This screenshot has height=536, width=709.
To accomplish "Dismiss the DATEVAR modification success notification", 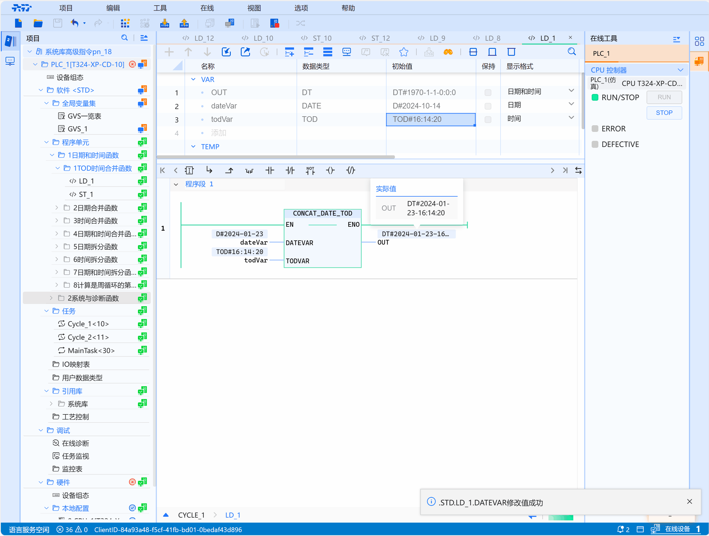I will [x=689, y=501].
